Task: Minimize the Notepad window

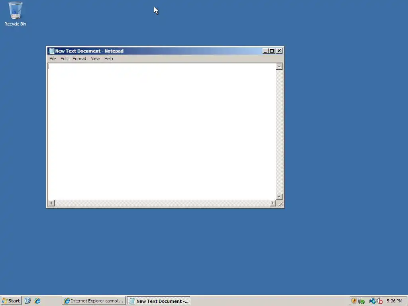Action: pyautogui.click(x=265, y=51)
